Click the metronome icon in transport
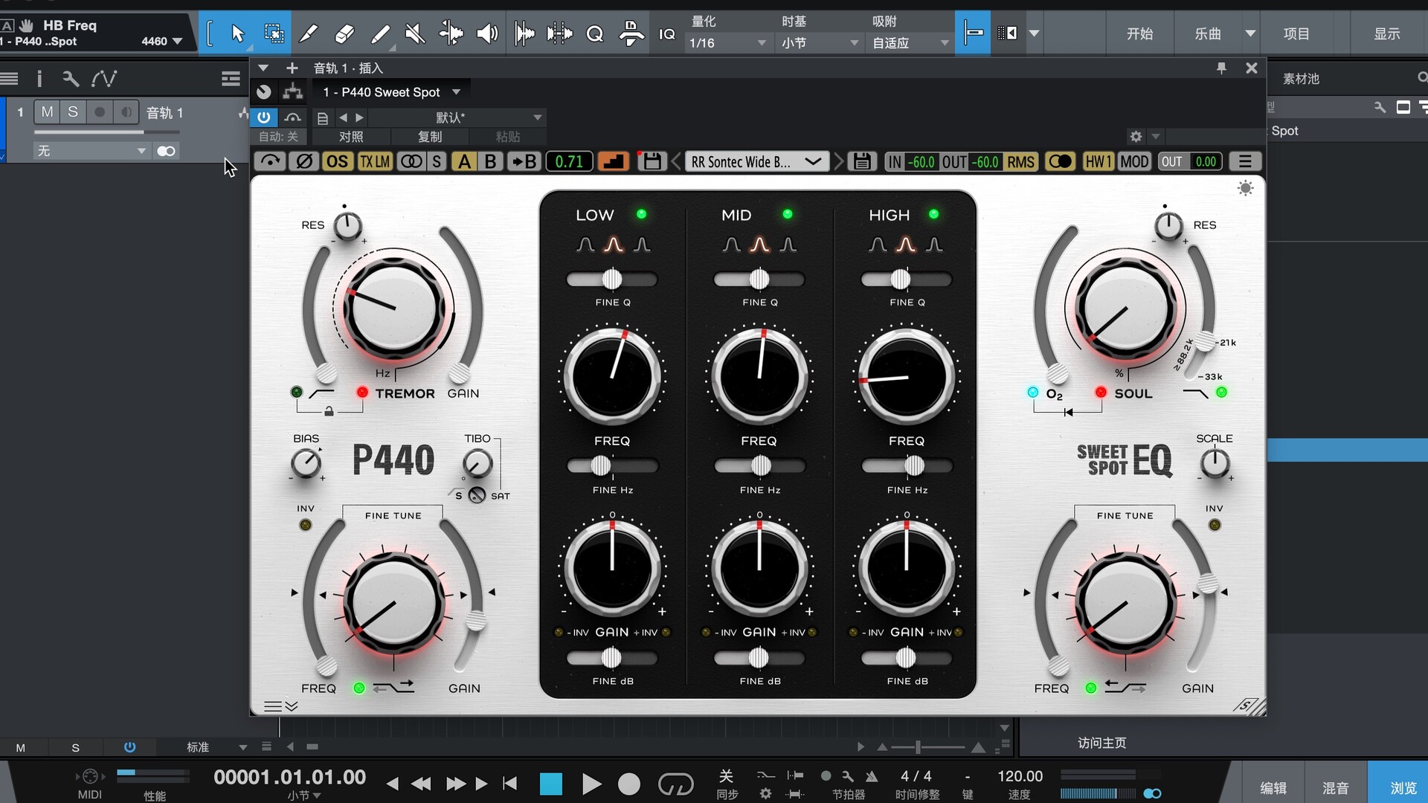 point(872,776)
